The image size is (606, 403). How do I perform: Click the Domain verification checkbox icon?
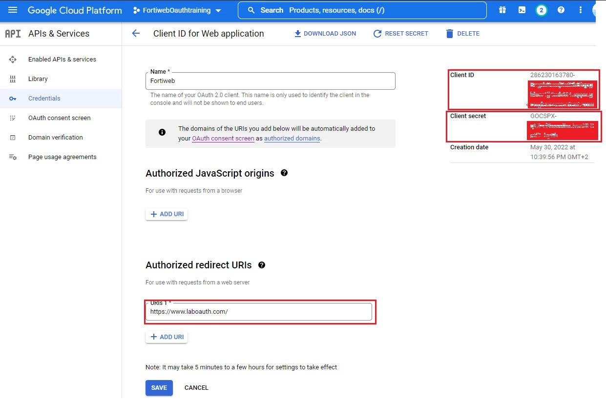[13, 138]
